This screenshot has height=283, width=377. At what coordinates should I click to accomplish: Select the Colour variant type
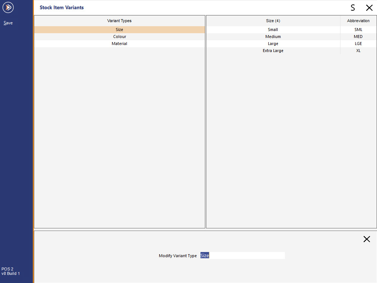[x=119, y=37]
